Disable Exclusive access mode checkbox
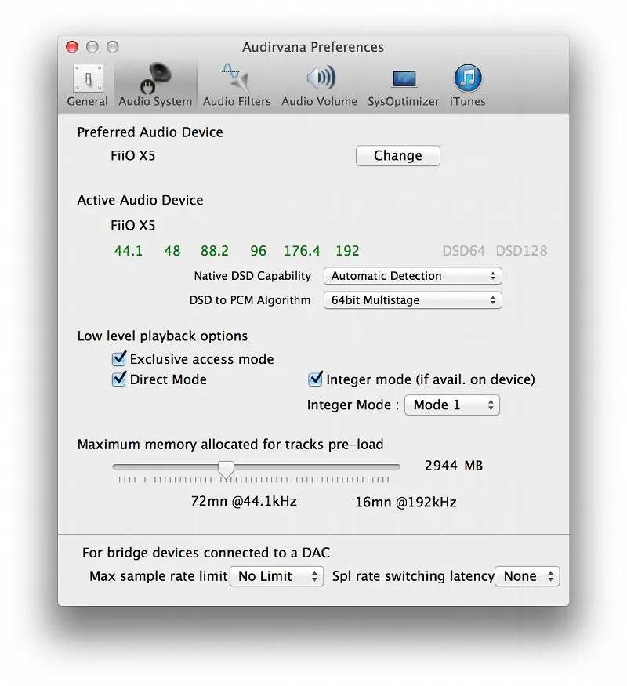Screen dimensions: 627x686 pyautogui.click(x=119, y=358)
